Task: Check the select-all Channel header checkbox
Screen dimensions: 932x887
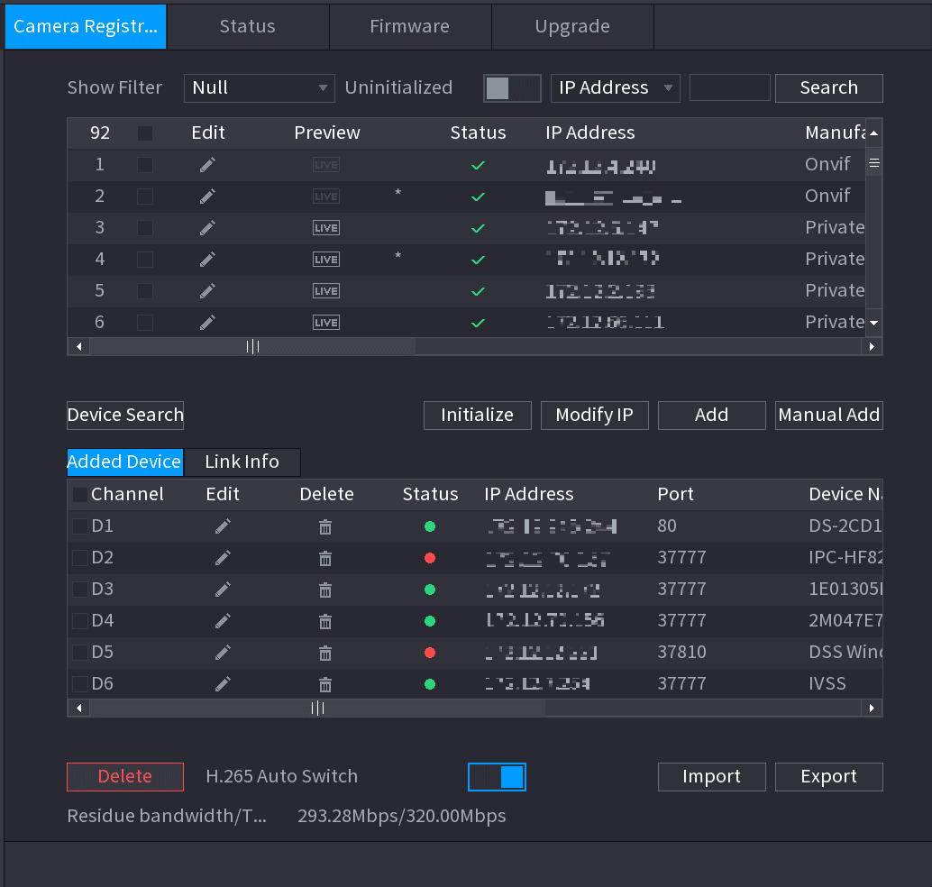Action: tap(79, 495)
